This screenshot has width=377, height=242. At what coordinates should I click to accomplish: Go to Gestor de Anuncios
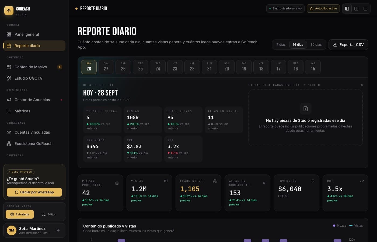coord(34,100)
